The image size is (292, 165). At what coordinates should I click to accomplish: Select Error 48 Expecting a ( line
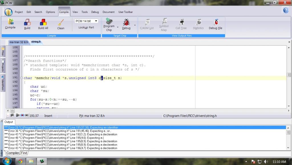click(x=145, y=138)
